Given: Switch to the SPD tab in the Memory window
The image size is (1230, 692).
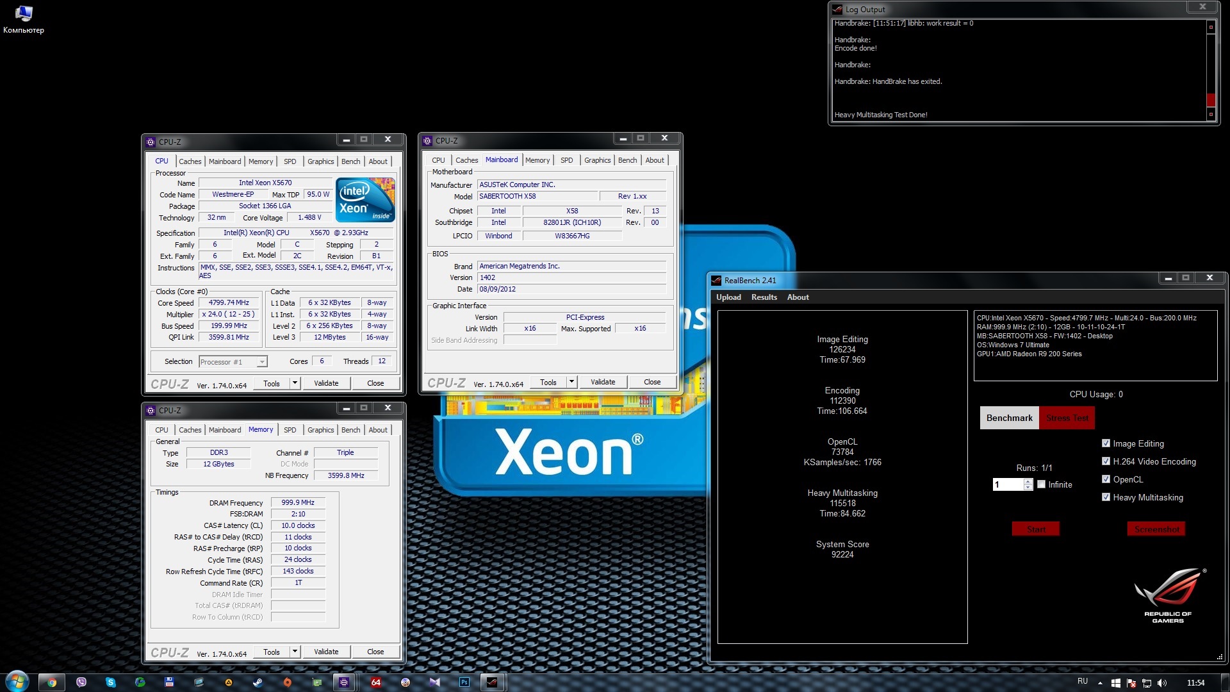Looking at the screenshot, I should [x=290, y=430].
